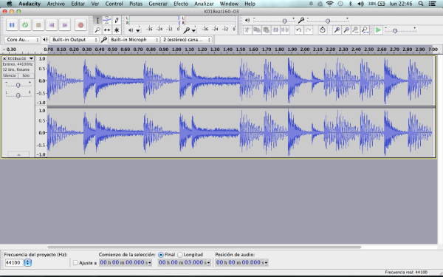The height and width of the screenshot is (277, 443).
Task: Select the Longitud radio button
Action: point(180,255)
